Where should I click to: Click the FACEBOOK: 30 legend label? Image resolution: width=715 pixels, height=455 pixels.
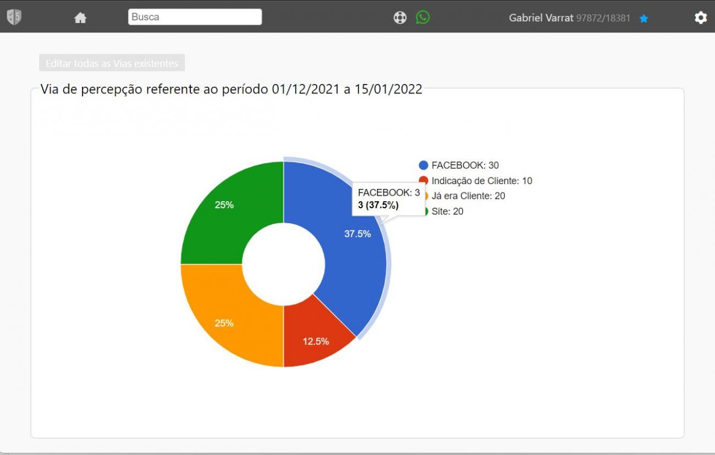465,165
